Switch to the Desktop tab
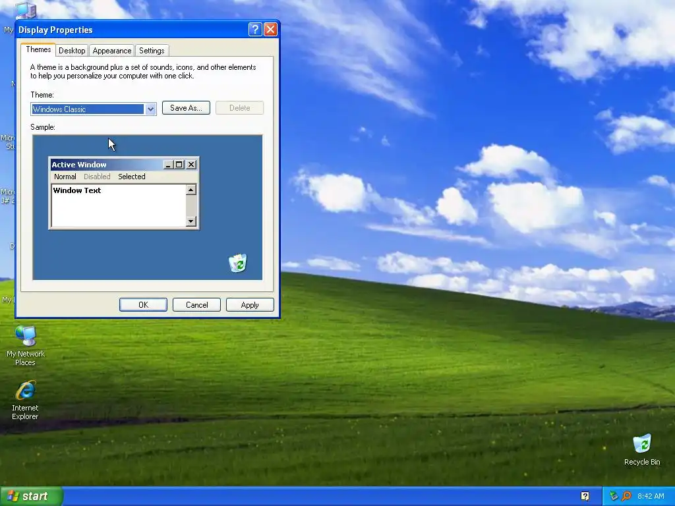 pos(72,50)
